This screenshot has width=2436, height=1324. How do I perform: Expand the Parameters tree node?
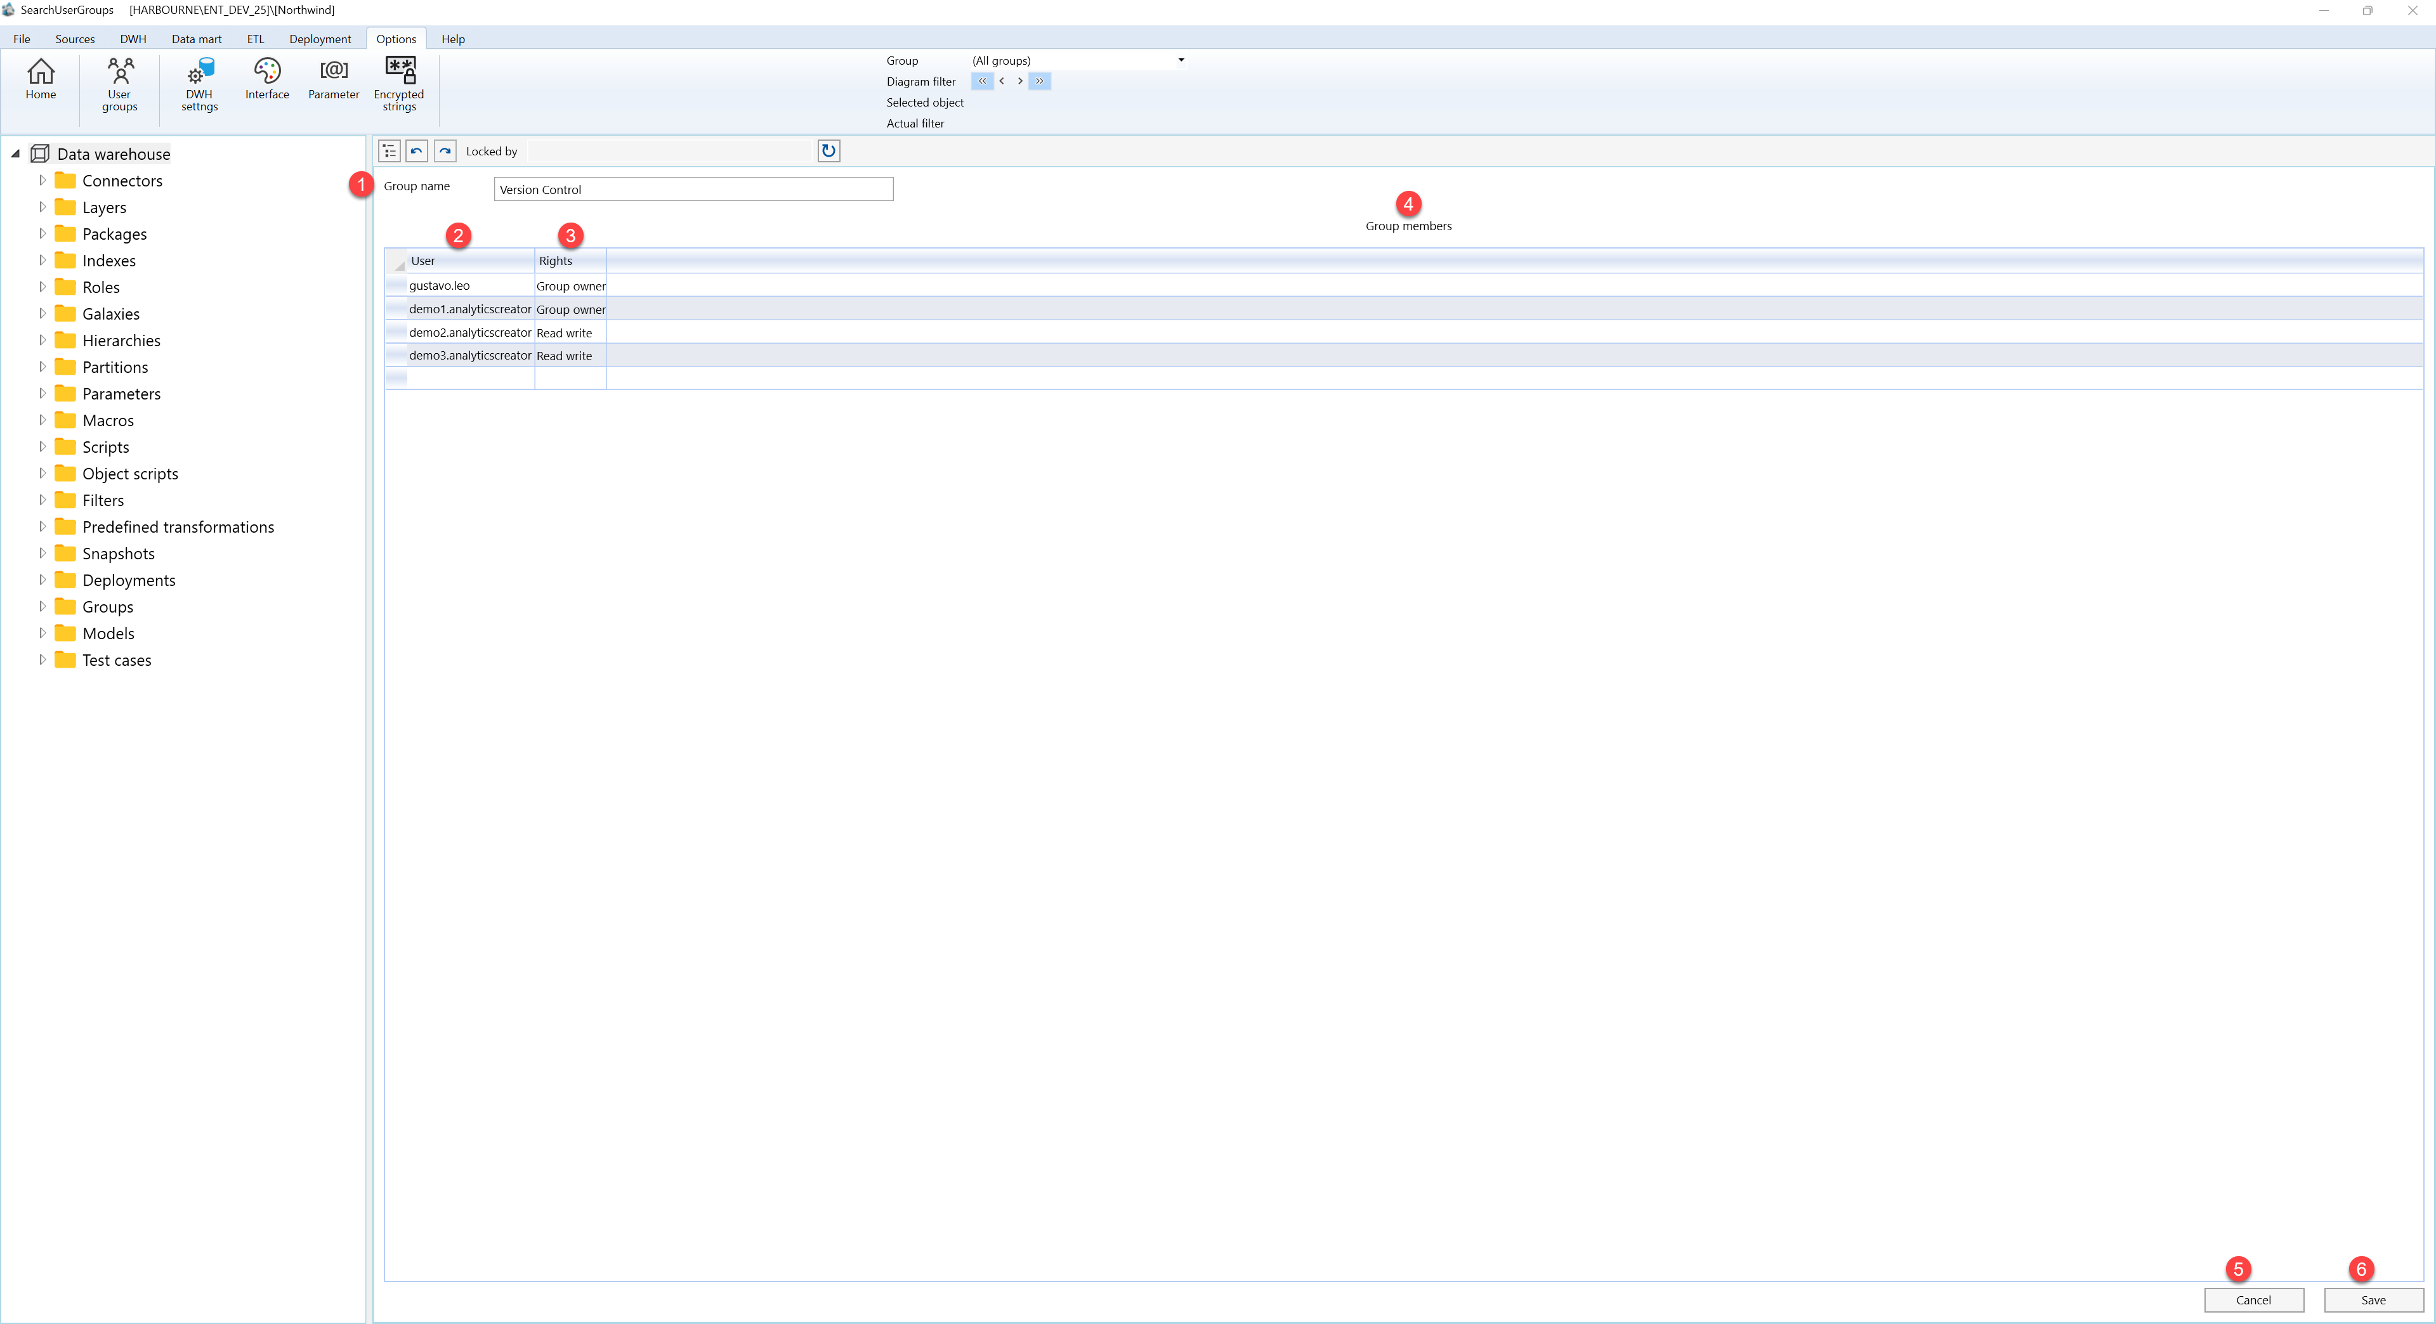[42, 393]
